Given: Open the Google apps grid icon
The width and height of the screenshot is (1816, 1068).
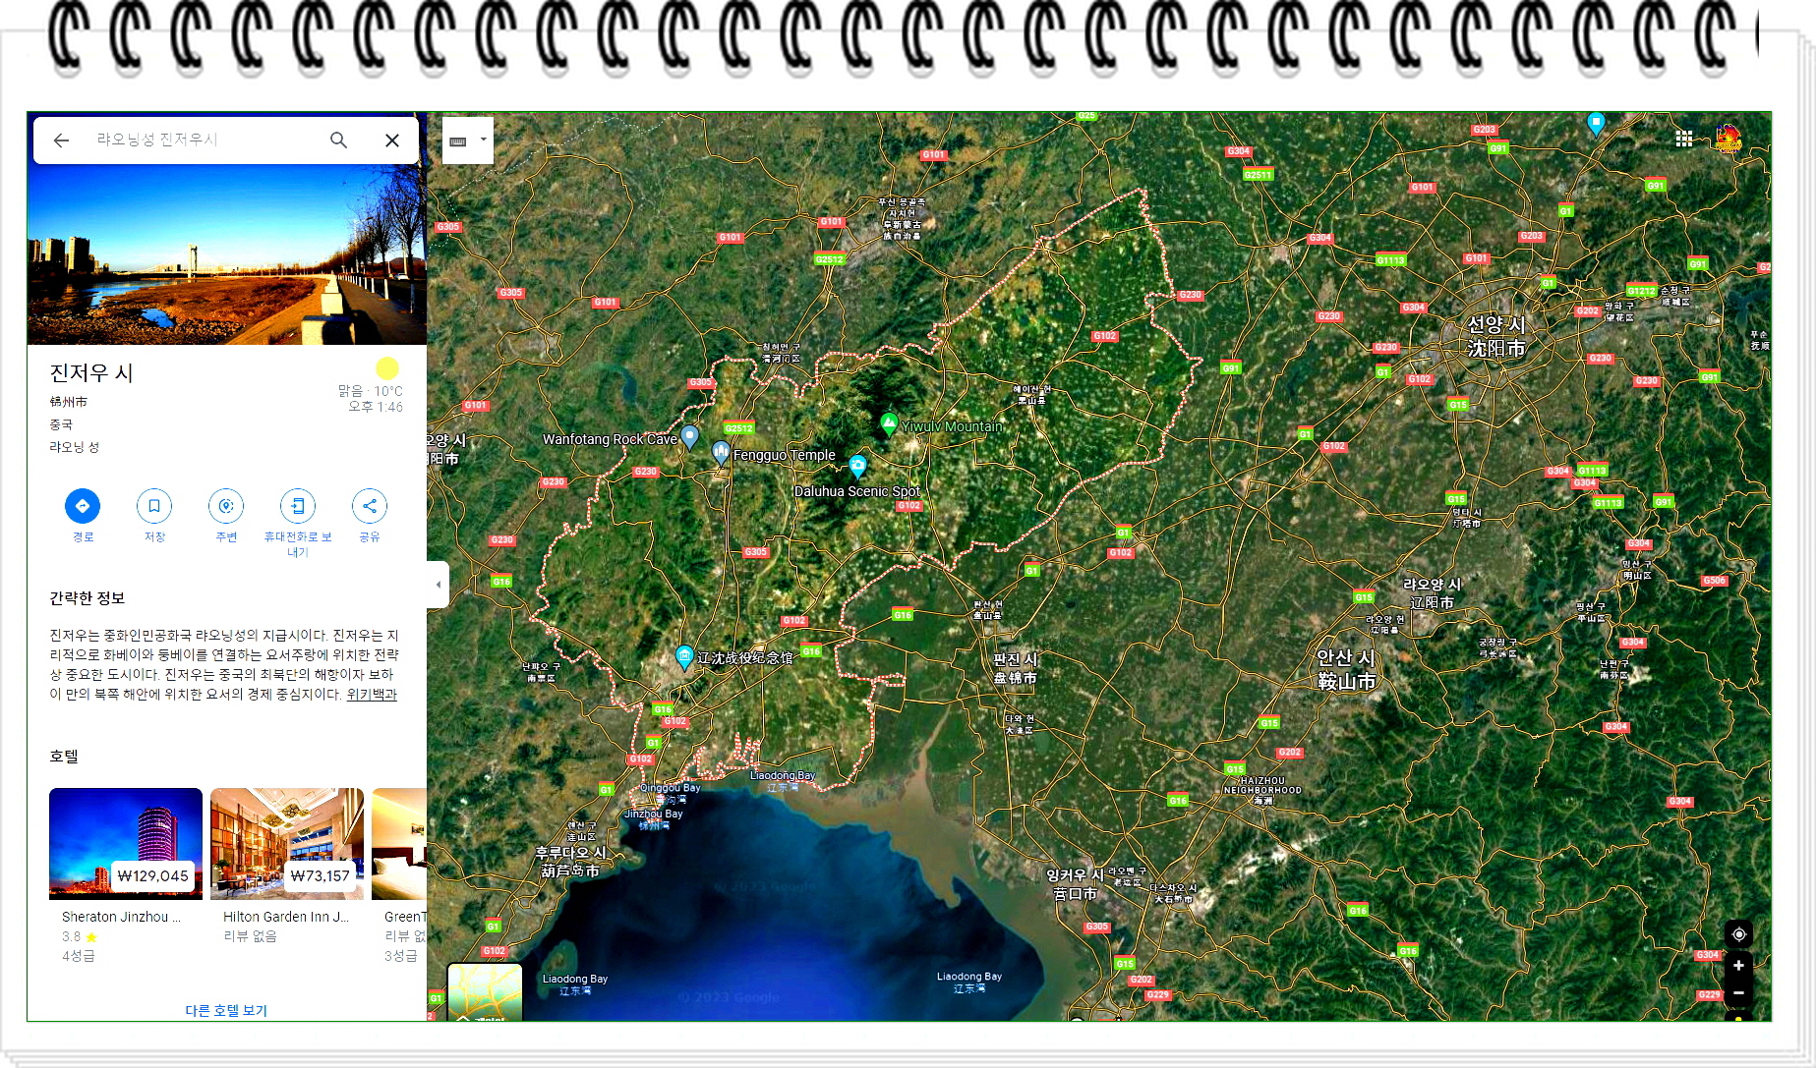Looking at the screenshot, I should tap(1684, 139).
